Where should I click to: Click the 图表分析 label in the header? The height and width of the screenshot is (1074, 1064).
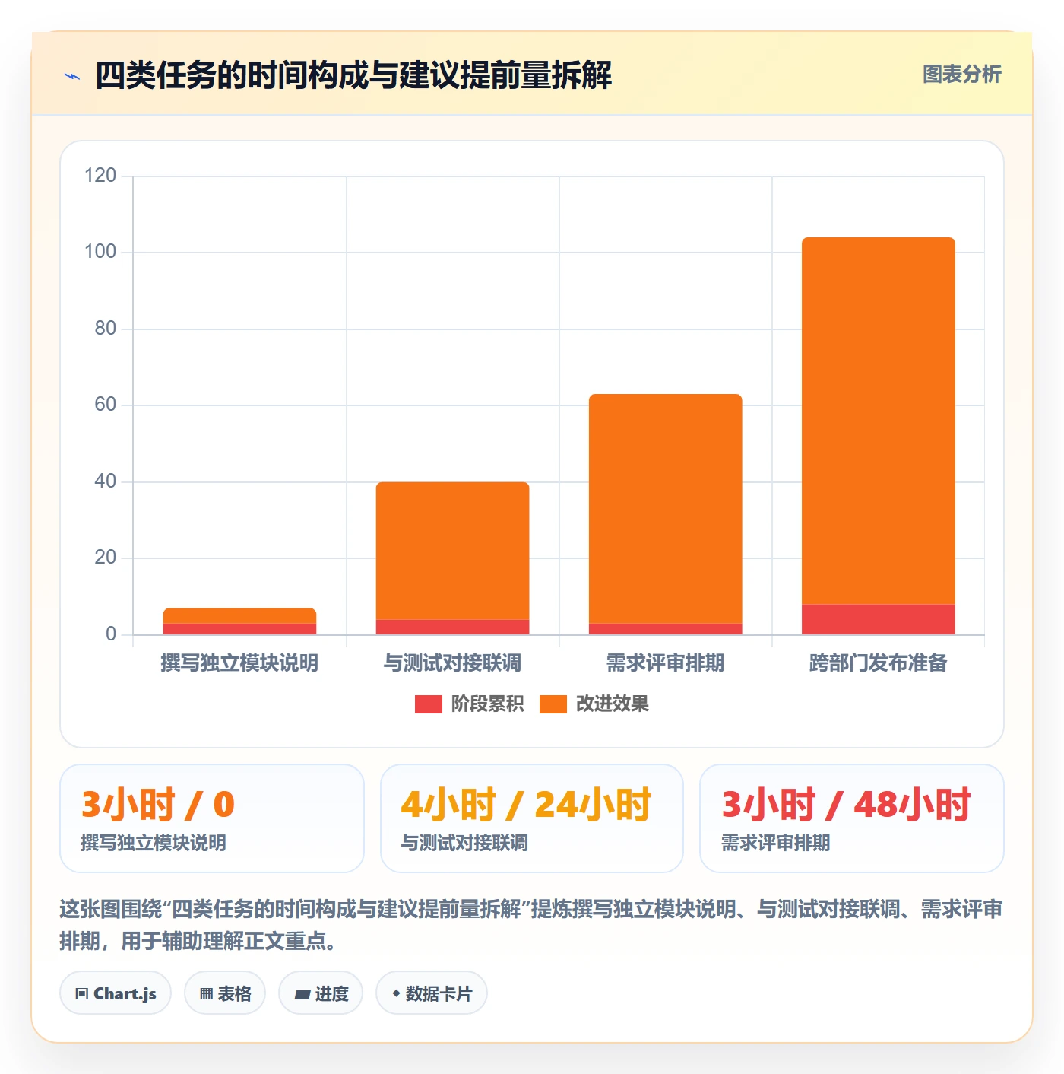click(x=961, y=75)
